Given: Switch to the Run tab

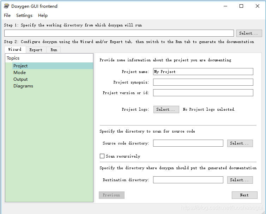Looking at the screenshot, I should pos(54,50).
